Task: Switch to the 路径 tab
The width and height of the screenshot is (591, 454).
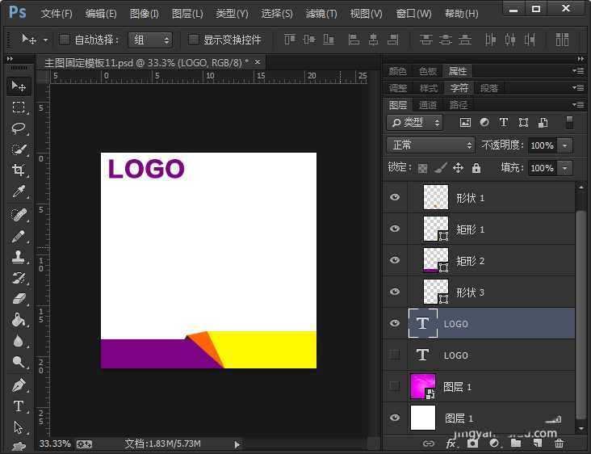Action: [x=459, y=105]
